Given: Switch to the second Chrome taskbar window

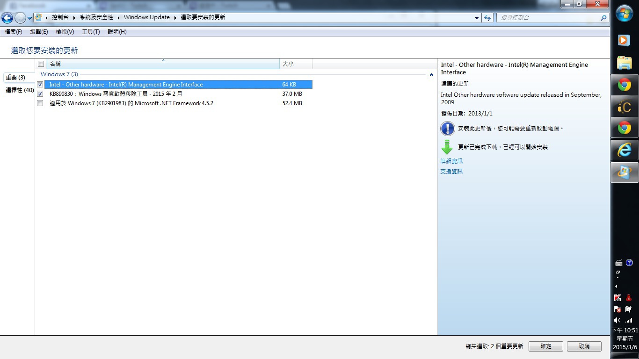Looking at the screenshot, I should point(624,128).
